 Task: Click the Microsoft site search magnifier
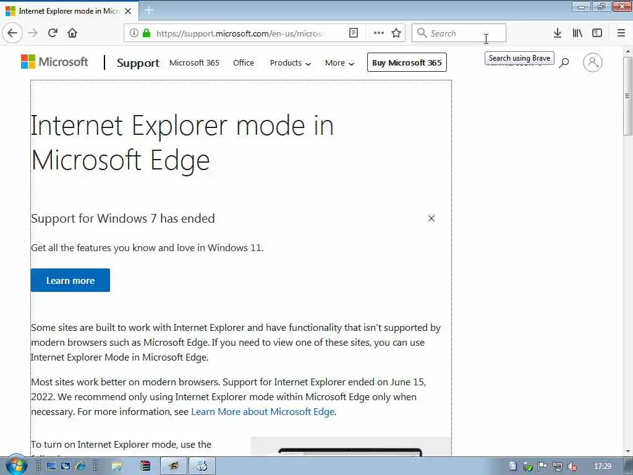click(x=564, y=62)
